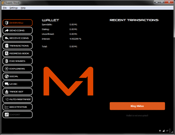This screenshot has width=175, height=135.
Task: Click the window resize grip in corner
Action: click(172, 132)
